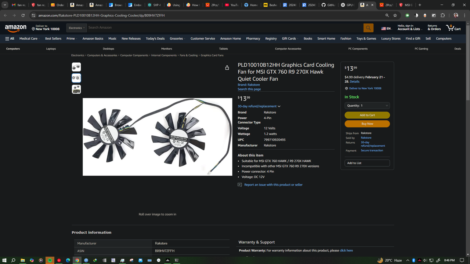Open the EN language selector
This screenshot has width=470, height=264.
click(386, 29)
